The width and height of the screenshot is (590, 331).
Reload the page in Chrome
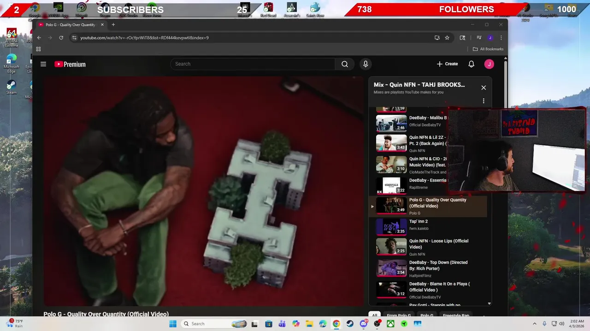61,38
